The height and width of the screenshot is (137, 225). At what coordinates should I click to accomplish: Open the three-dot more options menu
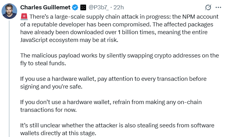(x=218, y=7)
